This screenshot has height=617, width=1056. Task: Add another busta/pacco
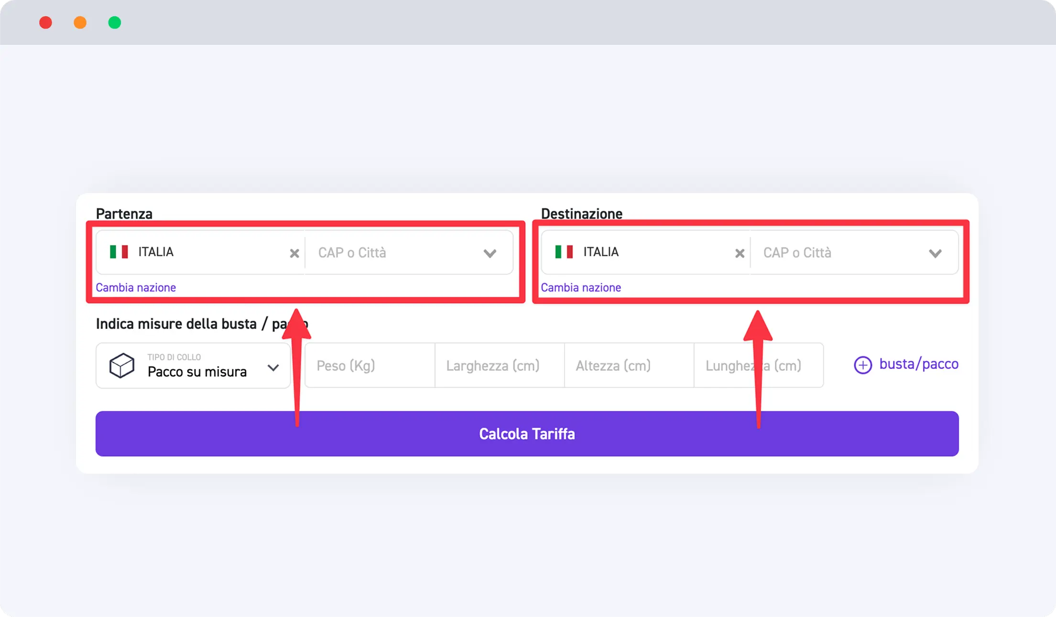918,364
